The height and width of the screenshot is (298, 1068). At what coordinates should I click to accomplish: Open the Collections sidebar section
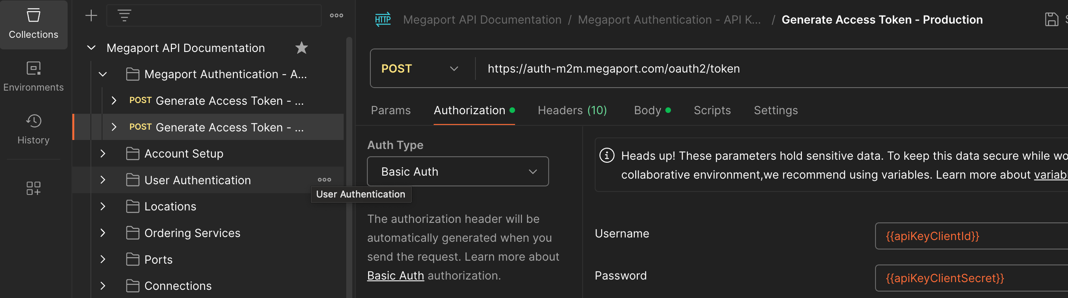coord(34,24)
